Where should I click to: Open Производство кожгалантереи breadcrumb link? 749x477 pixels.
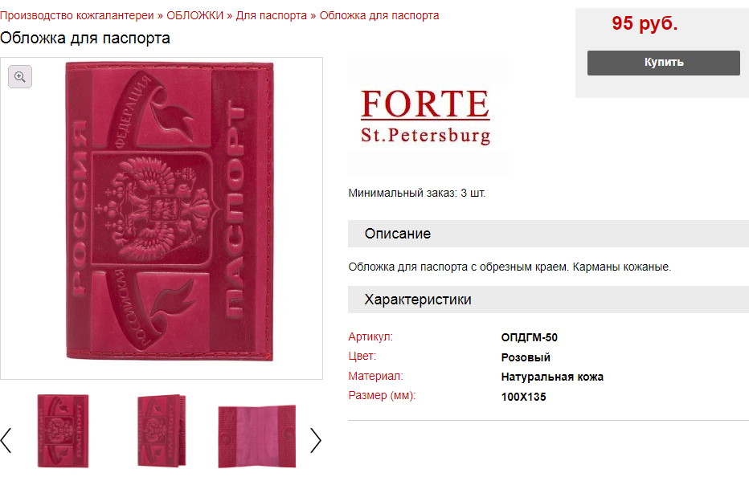coord(77,16)
